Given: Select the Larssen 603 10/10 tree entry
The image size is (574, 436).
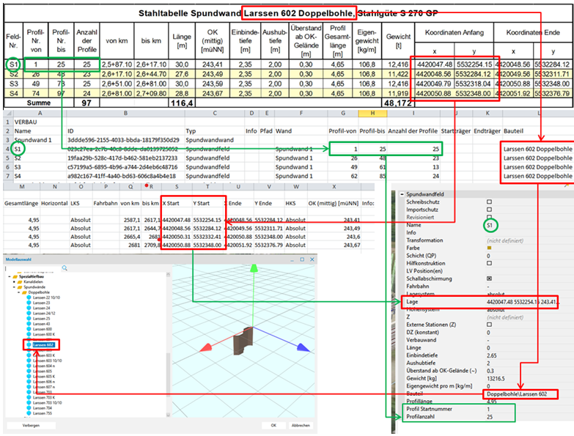Looking at the screenshot, I should [x=47, y=361].
